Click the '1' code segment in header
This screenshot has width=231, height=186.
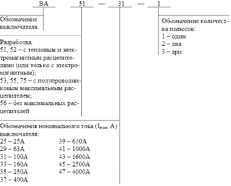pyautogui.click(x=159, y=4)
